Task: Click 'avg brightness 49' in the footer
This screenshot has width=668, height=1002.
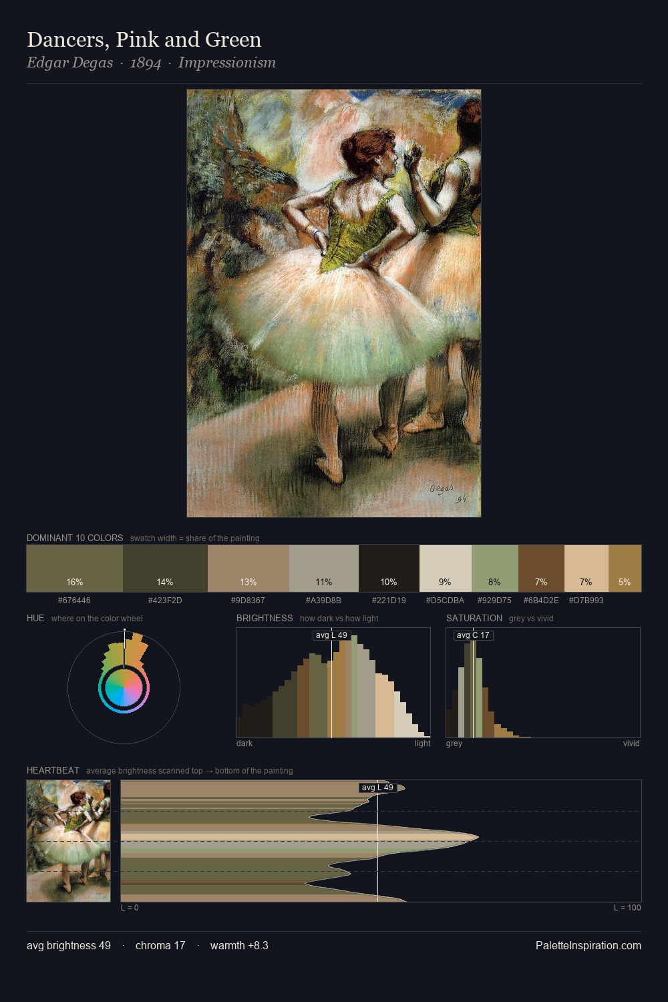Action: click(69, 945)
